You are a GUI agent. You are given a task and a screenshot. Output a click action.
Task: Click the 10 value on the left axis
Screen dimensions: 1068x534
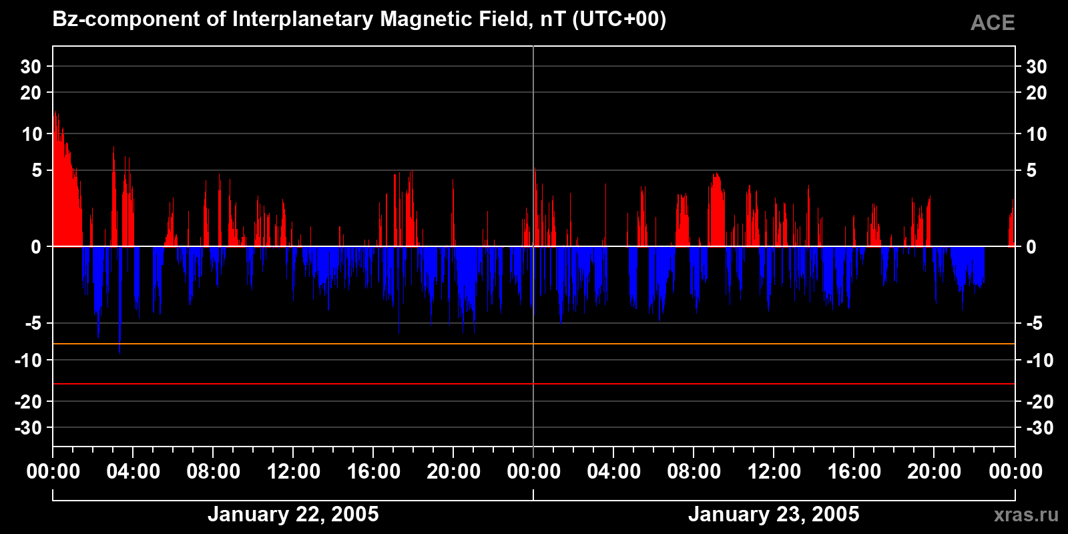[32, 134]
